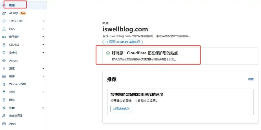Click 回顾 Cloudflare 基础知识 button
Image resolution: width=261 pixels, height=130 pixels.
point(123,42)
